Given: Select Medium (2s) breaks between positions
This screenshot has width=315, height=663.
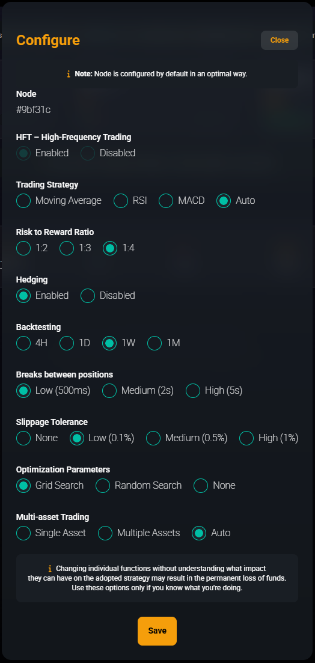Looking at the screenshot, I should pos(109,390).
